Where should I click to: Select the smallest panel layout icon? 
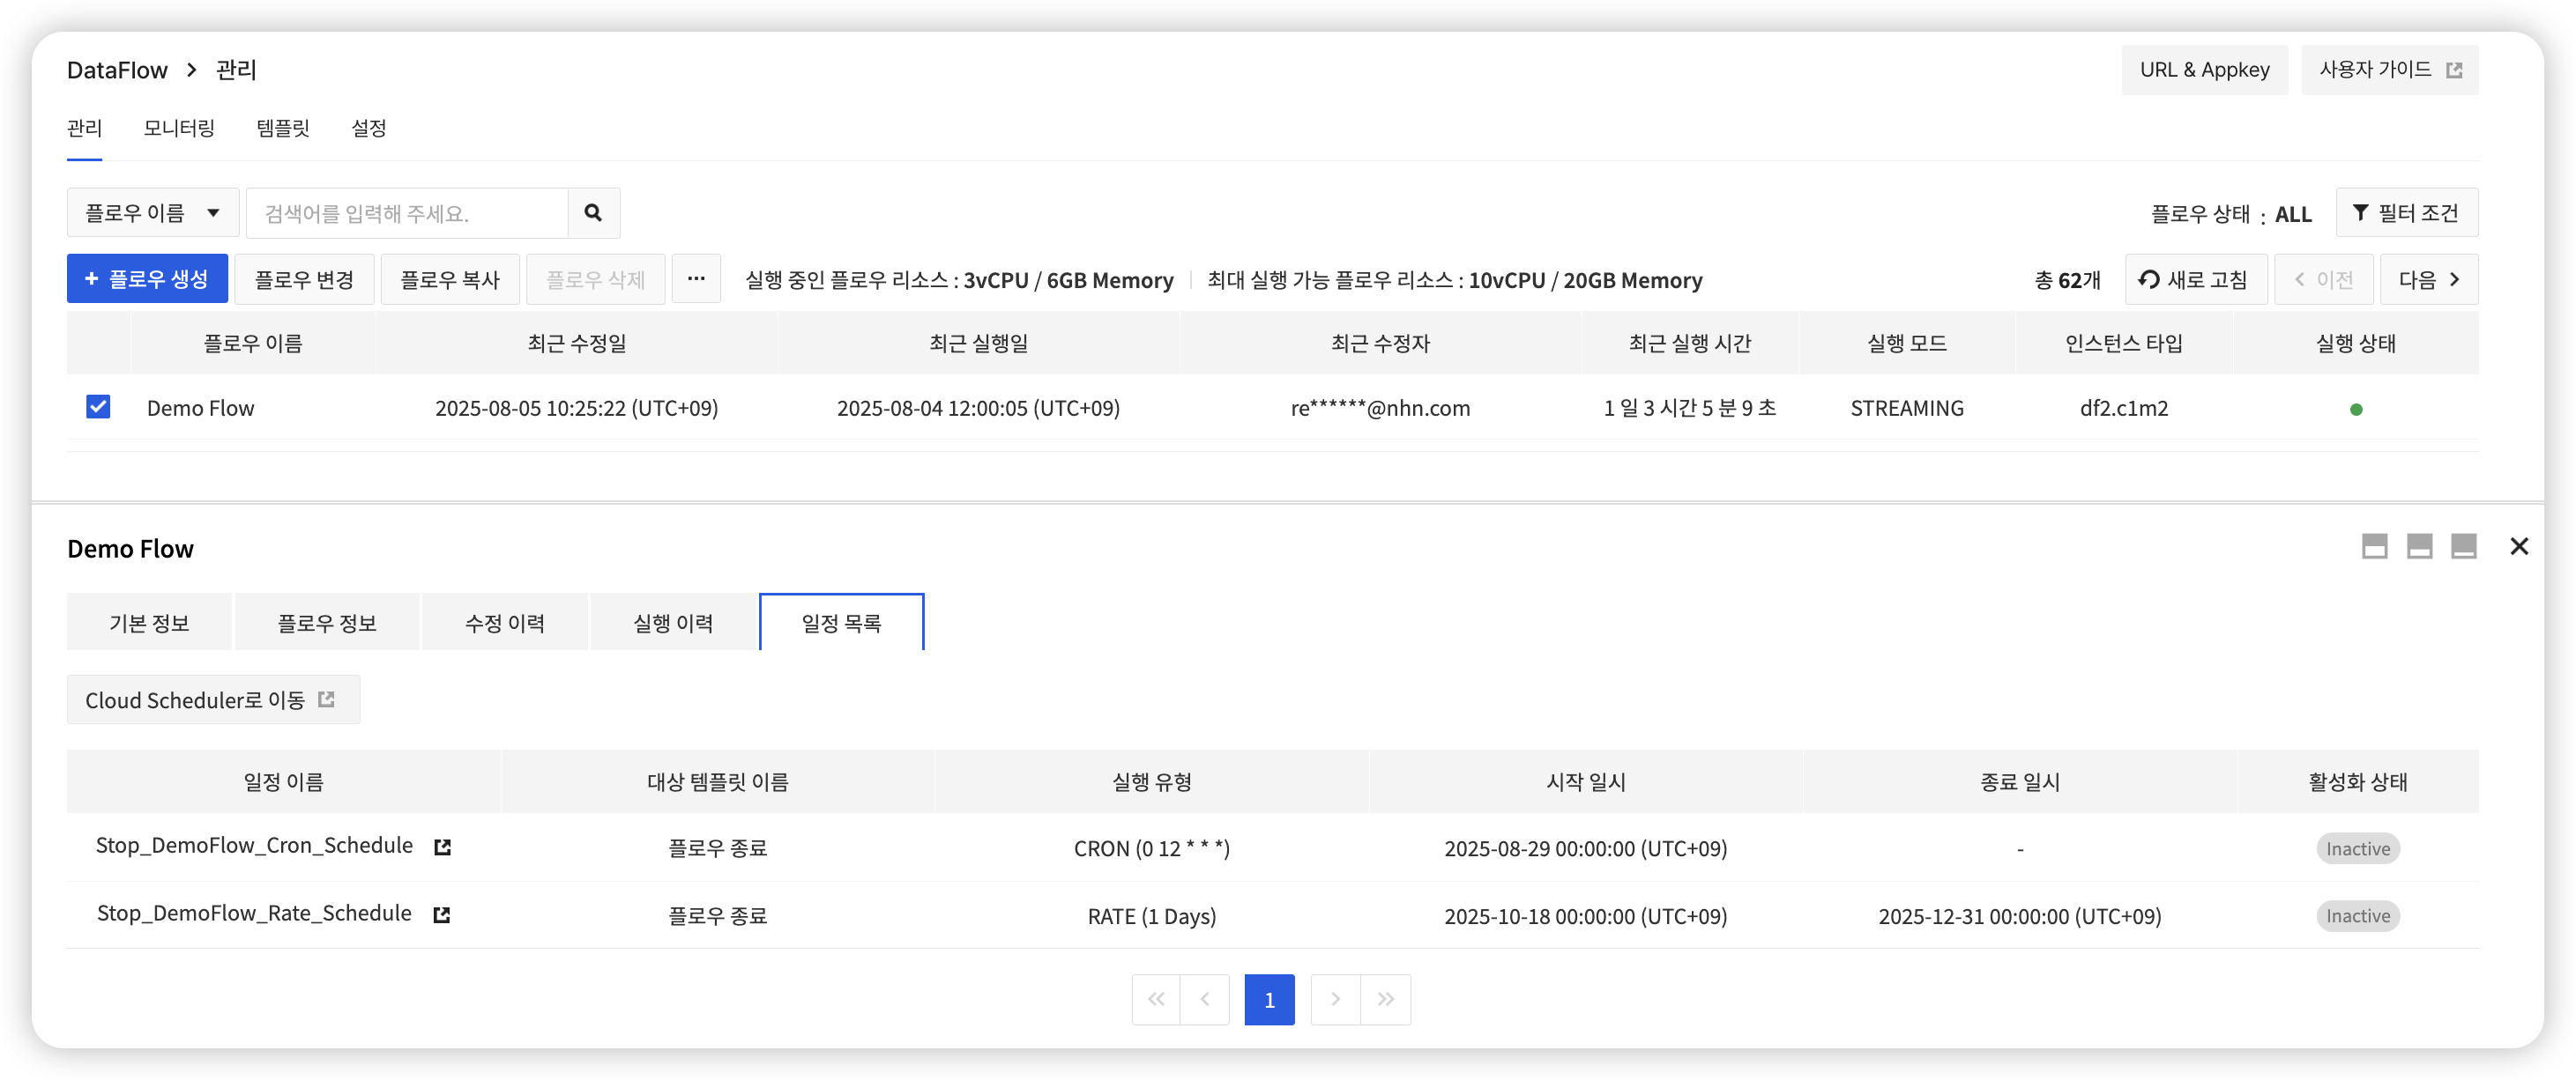pos(2465,546)
